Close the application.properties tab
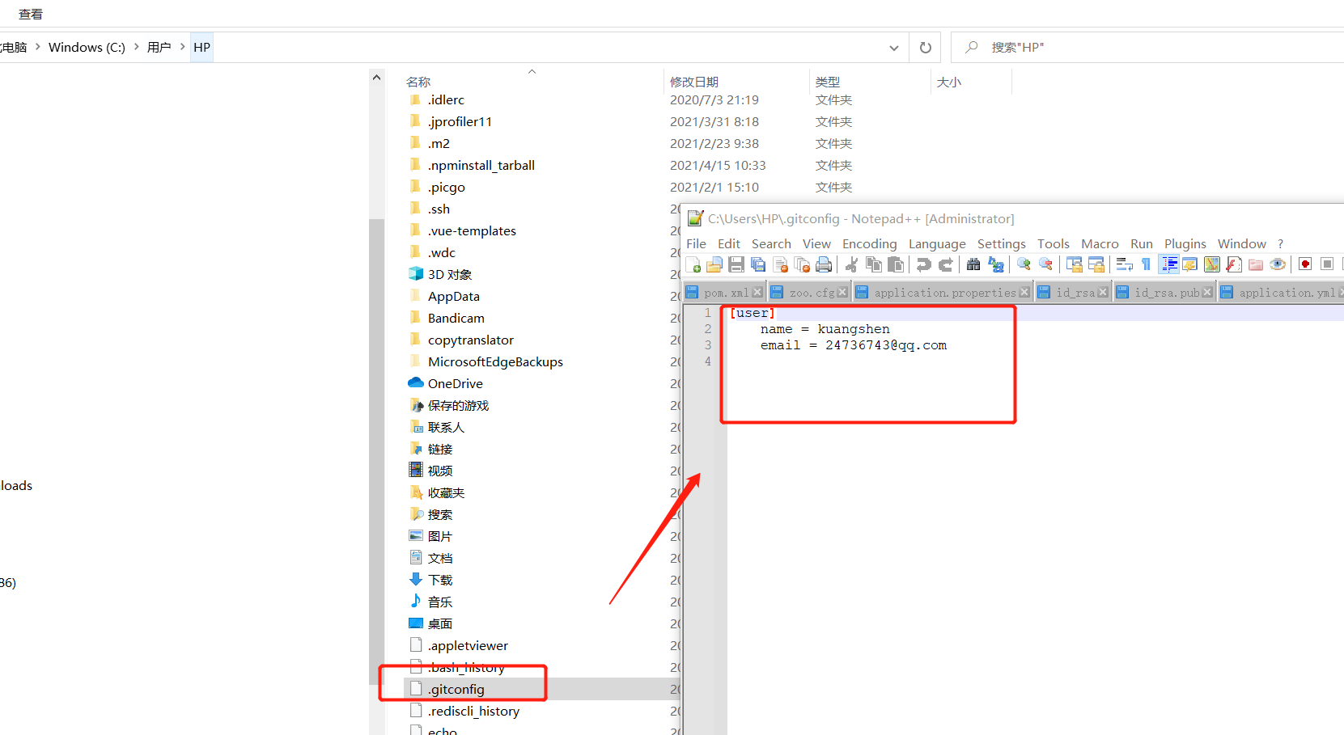This screenshot has width=1344, height=735. click(1024, 292)
